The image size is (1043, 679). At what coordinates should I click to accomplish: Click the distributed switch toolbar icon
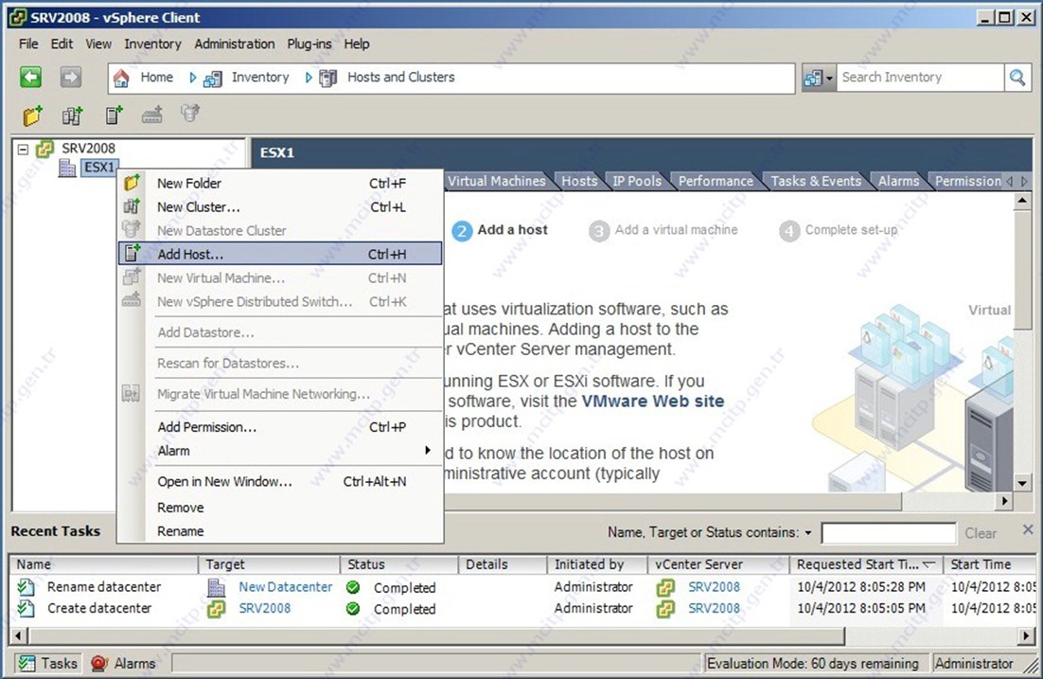pos(152,116)
